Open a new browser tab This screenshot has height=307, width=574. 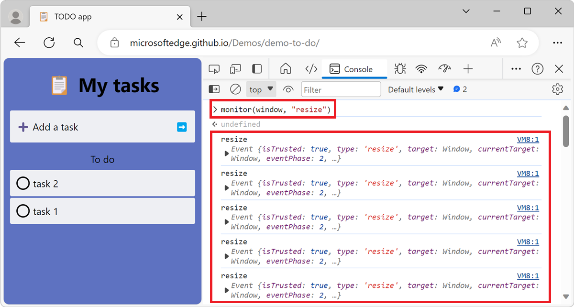202,17
